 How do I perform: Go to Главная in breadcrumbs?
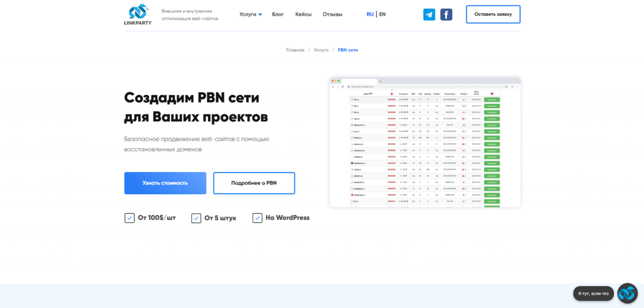[295, 50]
